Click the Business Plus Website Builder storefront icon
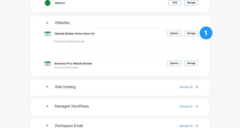This screenshot has height=128, width=240. coord(47,63)
